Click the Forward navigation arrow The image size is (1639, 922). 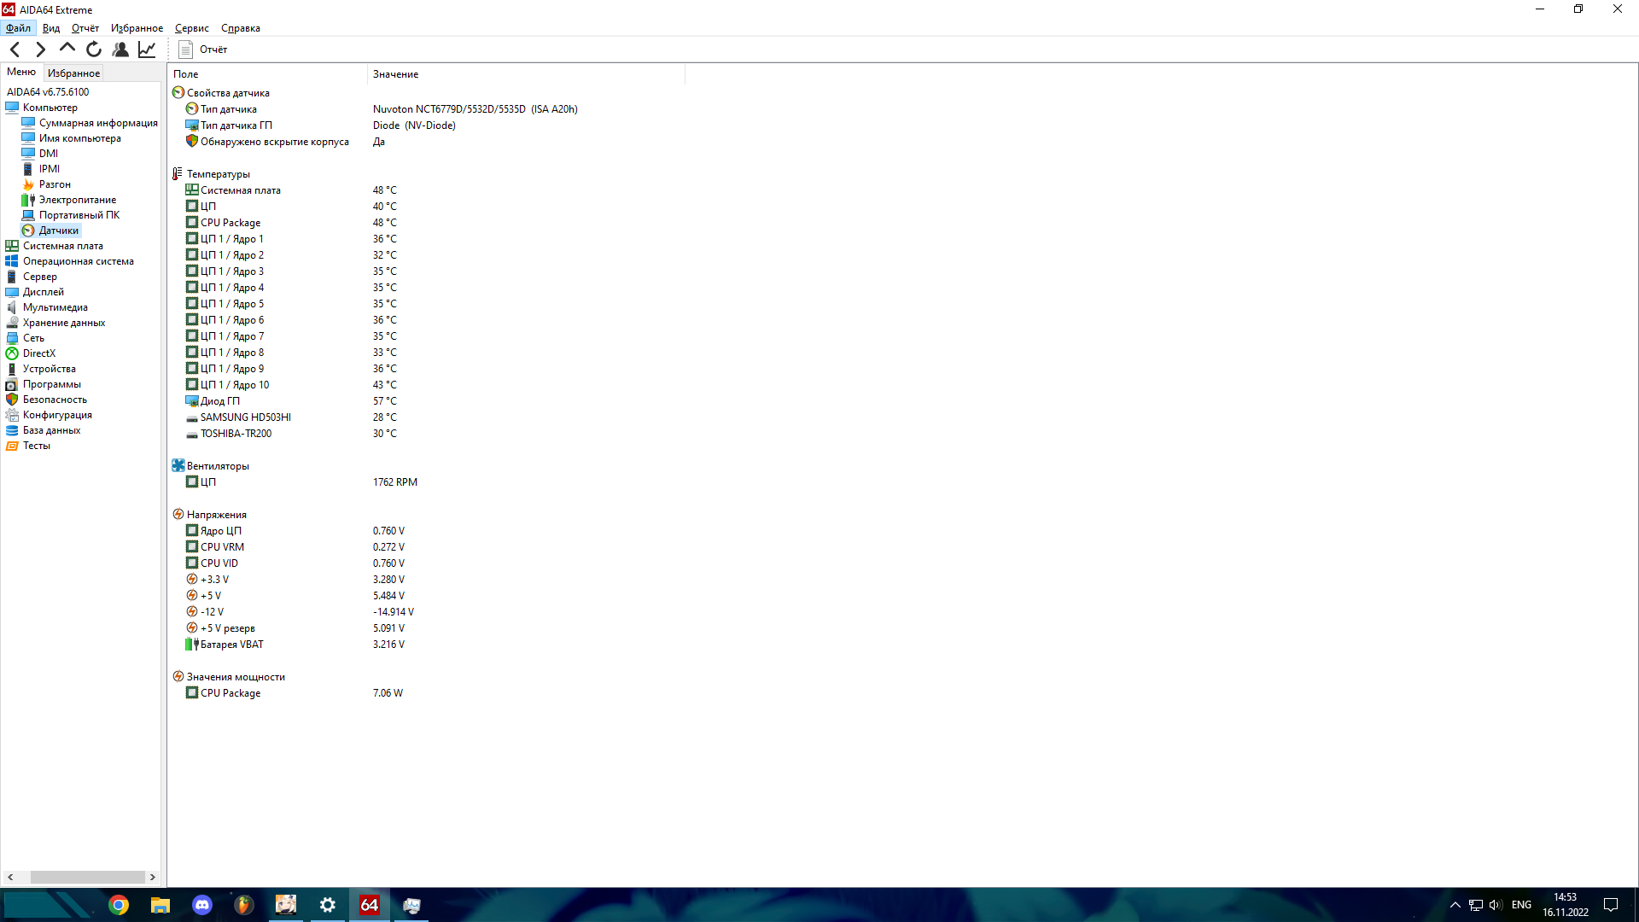click(40, 50)
